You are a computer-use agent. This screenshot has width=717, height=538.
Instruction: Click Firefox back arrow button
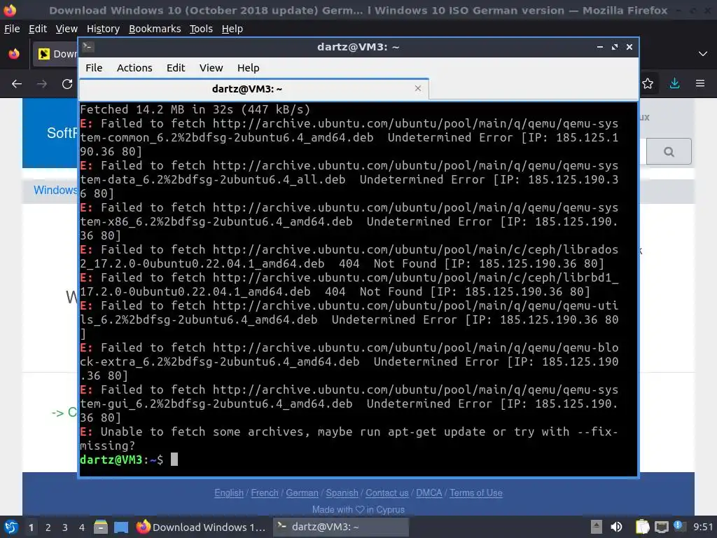[x=17, y=84]
